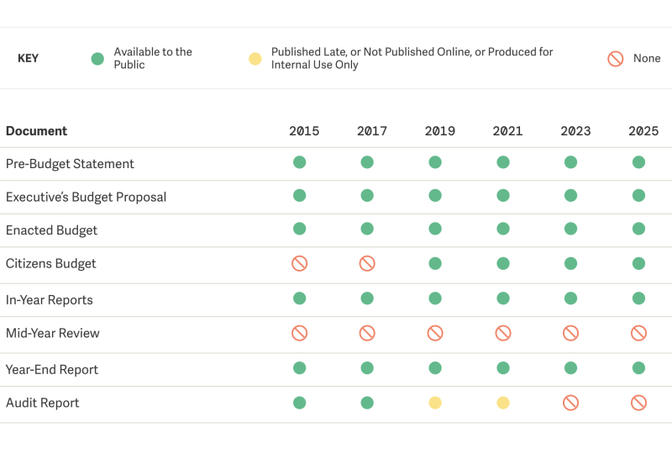Select the 2025 column header
This screenshot has width=672, height=454.
click(x=643, y=131)
